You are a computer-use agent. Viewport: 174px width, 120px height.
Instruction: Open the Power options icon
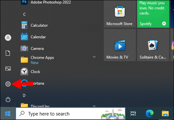click(8, 99)
